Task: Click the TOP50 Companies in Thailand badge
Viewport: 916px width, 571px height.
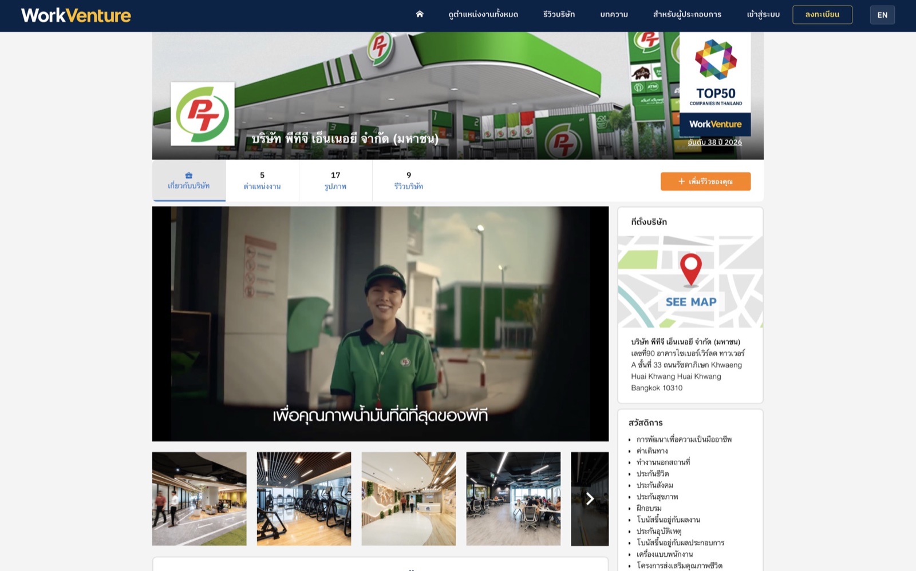Action: [715, 84]
